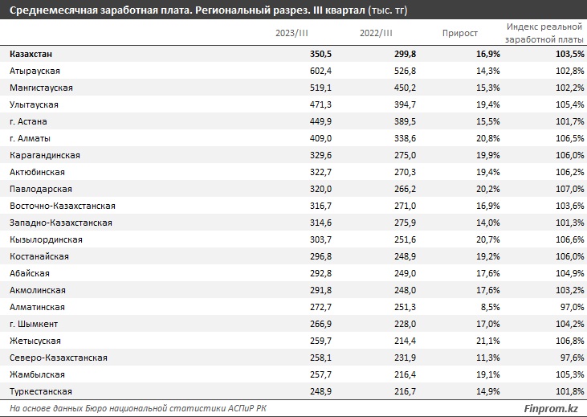Viewport: 587px width, 417px height.
Task: Click the Атырауская region name
Action: tap(35, 71)
